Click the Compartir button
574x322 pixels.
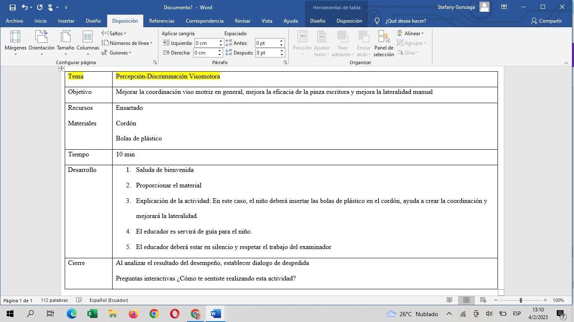pyautogui.click(x=546, y=21)
